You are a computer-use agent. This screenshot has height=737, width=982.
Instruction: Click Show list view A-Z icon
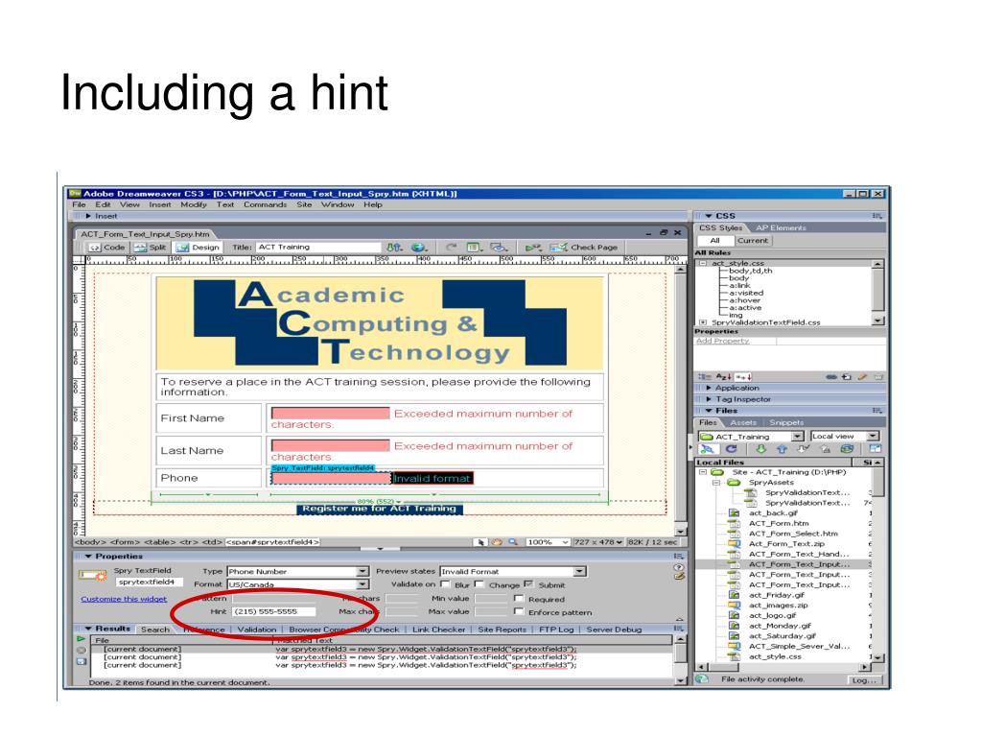pos(723,377)
